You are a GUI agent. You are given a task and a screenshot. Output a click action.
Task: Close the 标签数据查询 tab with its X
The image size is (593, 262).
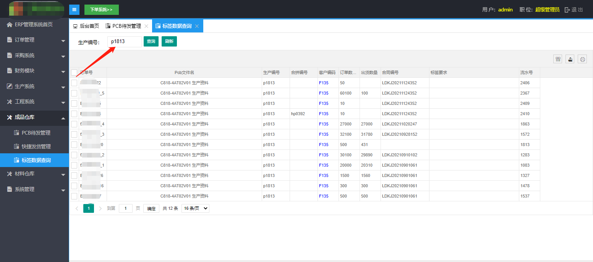(x=197, y=26)
